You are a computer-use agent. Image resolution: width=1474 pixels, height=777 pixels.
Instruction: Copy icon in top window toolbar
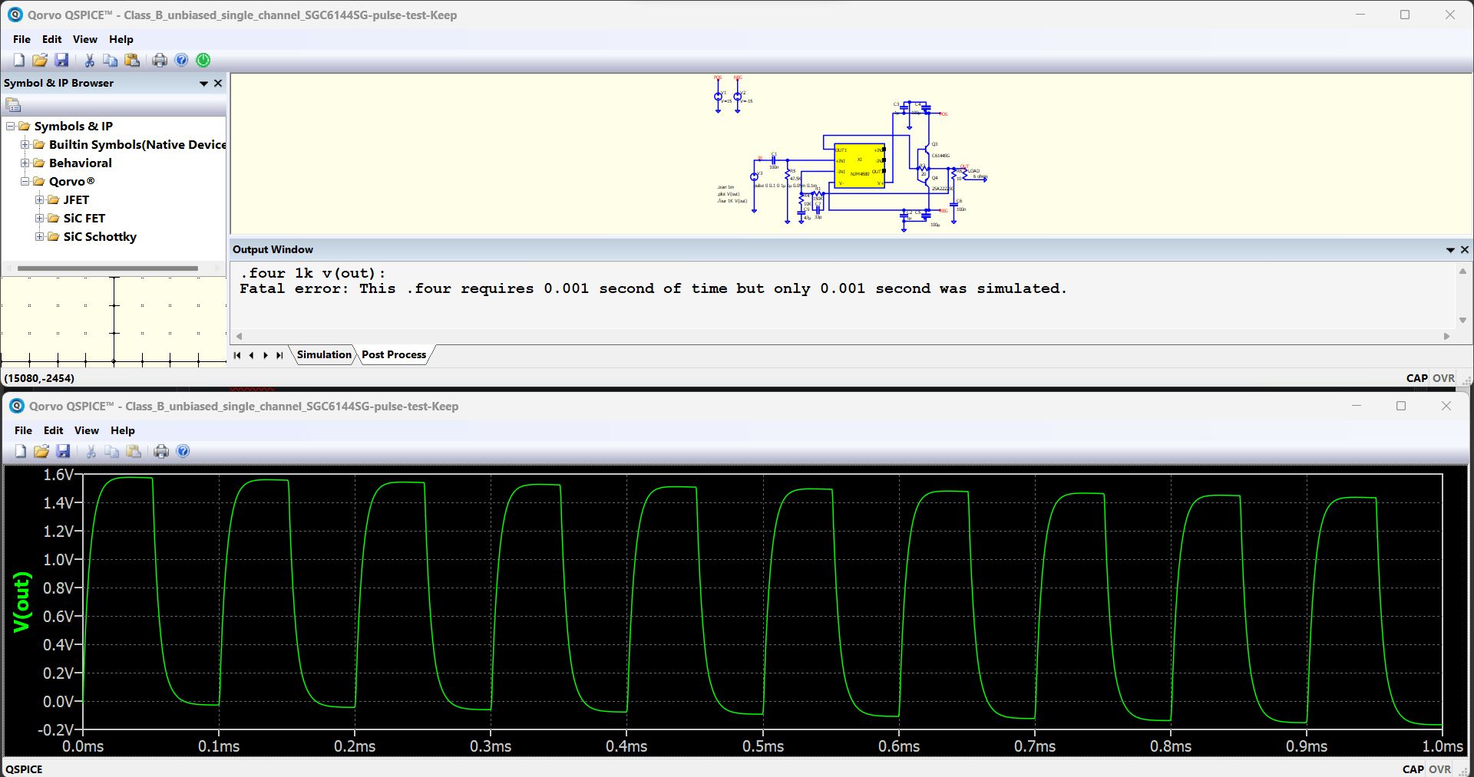[x=111, y=60]
